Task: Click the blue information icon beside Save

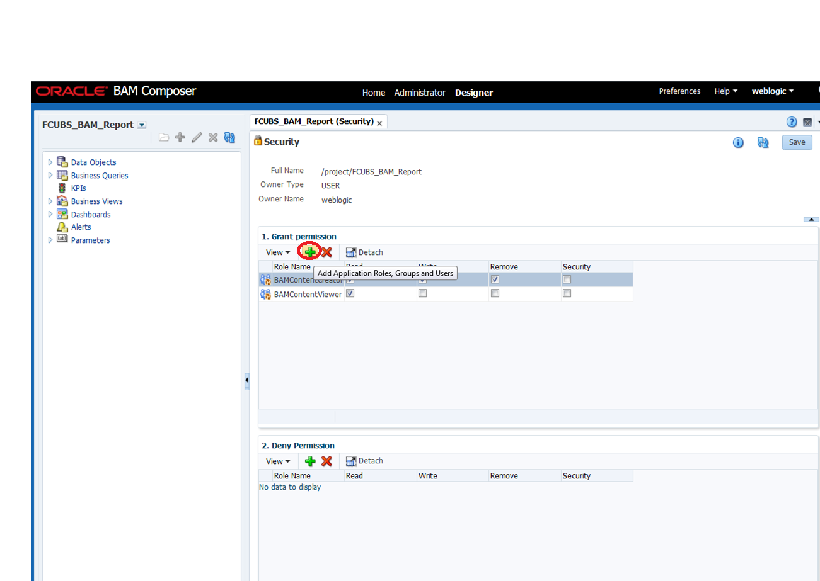Action: click(x=738, y=143)
